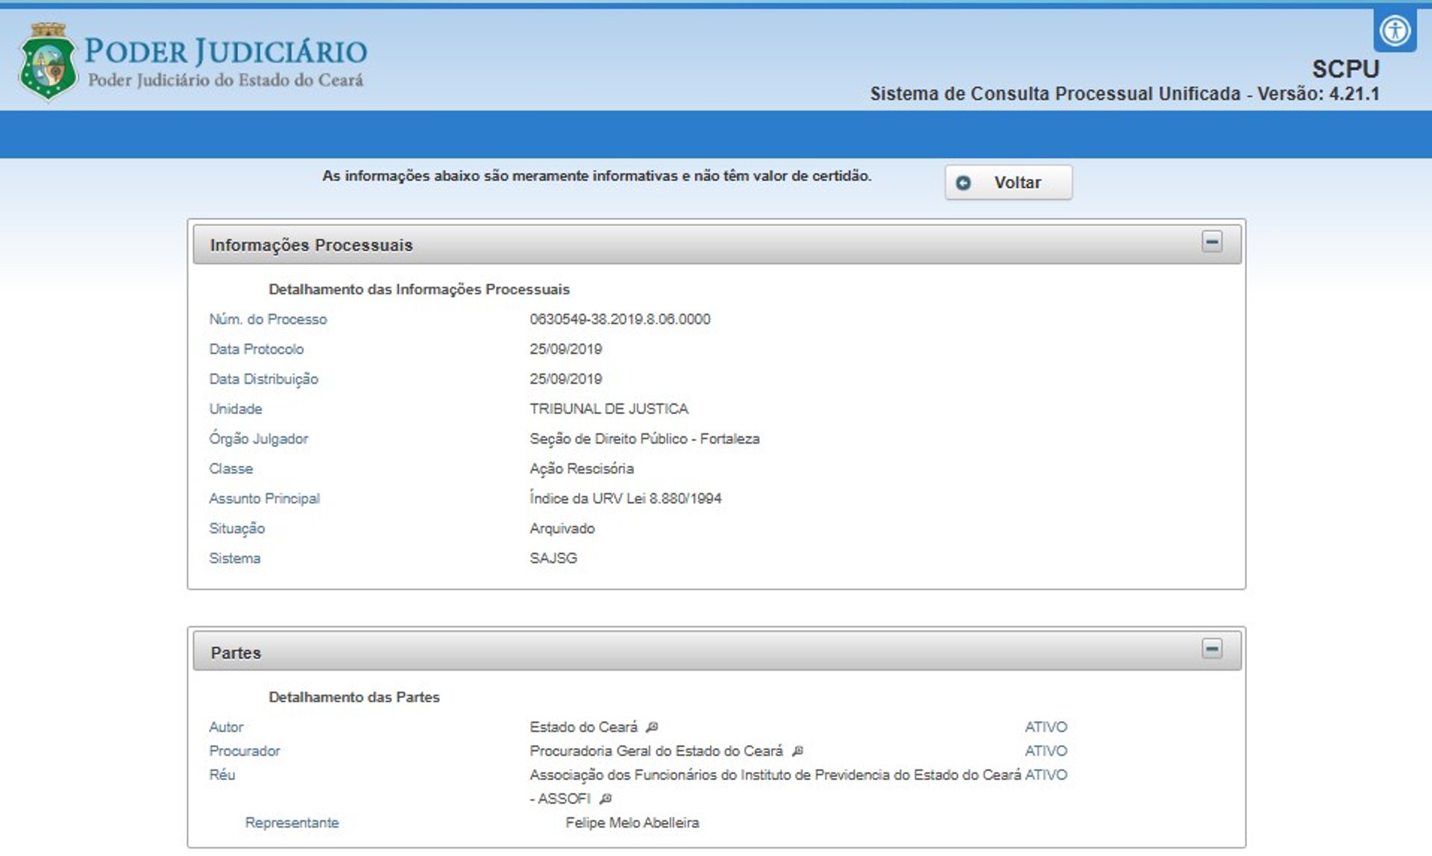
Task: Click the Arquivado status value
Action: point(562,528)
